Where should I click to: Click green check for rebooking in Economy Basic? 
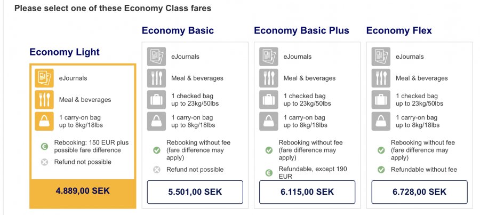[x=157, y=150]
